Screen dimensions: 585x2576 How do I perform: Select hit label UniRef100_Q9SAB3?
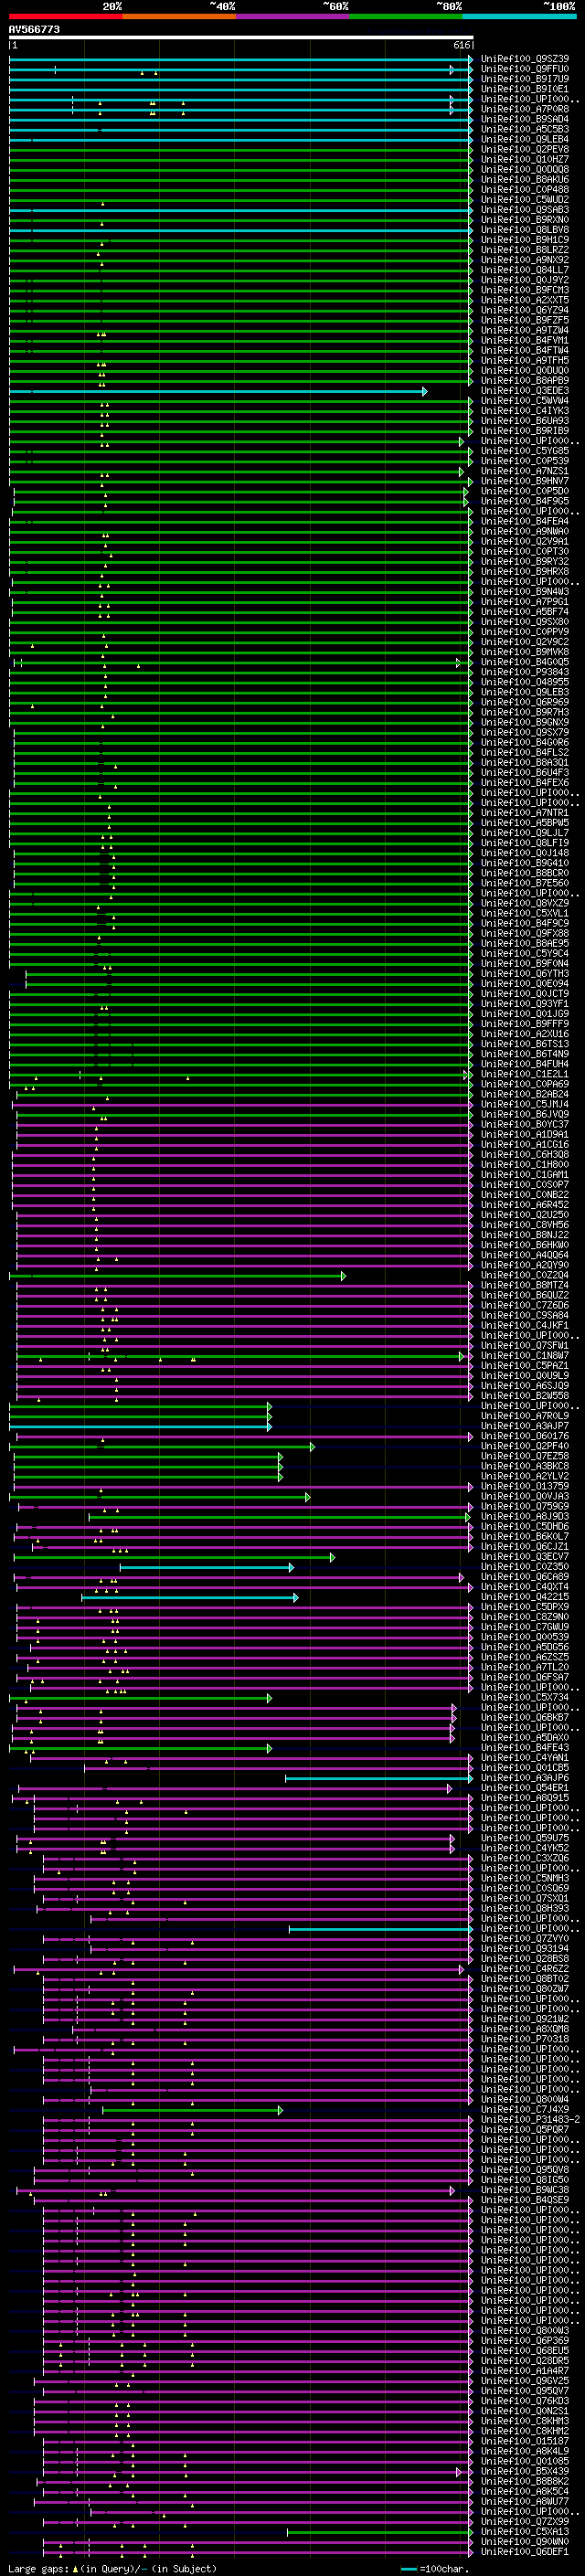pyautogui.click(x=525, y=210)
